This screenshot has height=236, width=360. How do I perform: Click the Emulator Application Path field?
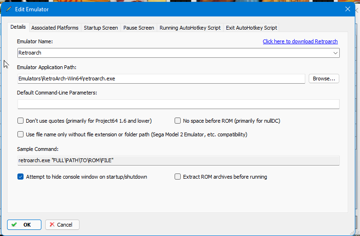pos(161,79)
